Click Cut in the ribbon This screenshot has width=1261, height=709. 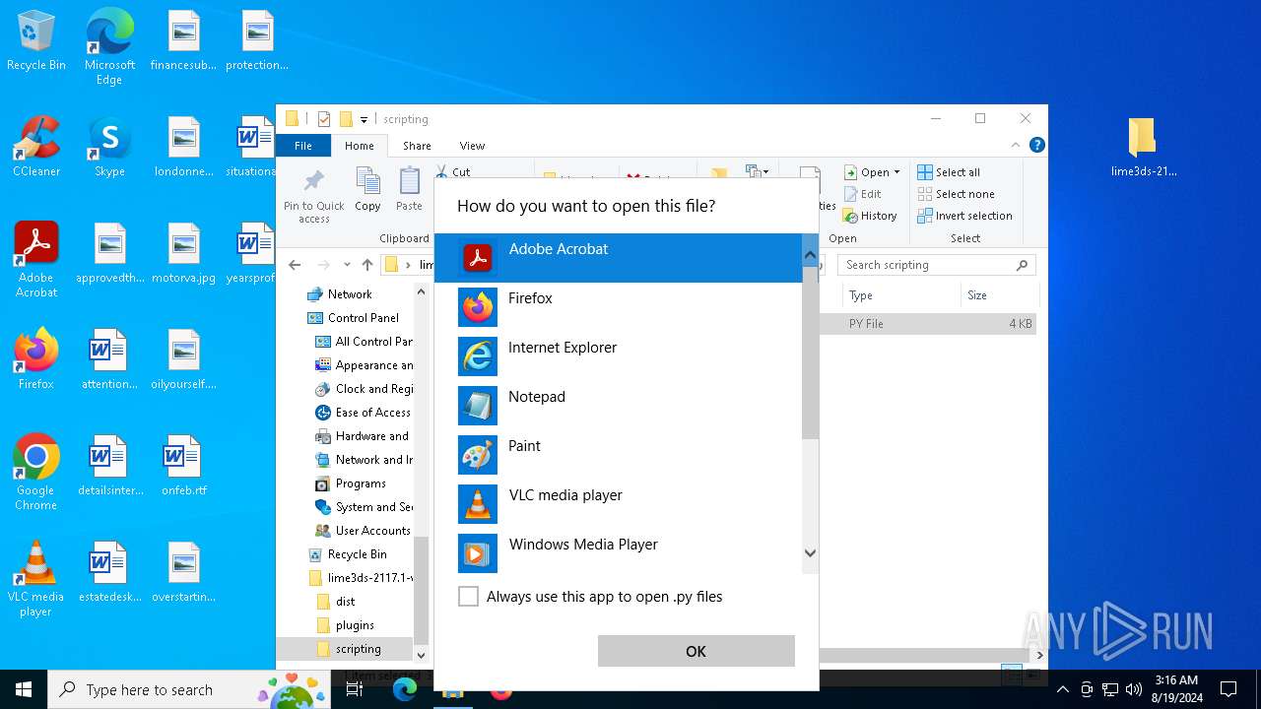point(453,172)
